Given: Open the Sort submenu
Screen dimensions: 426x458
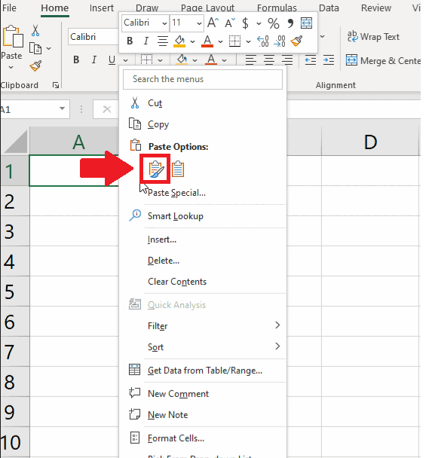Looking at the screenshot, I should (204, 347).
